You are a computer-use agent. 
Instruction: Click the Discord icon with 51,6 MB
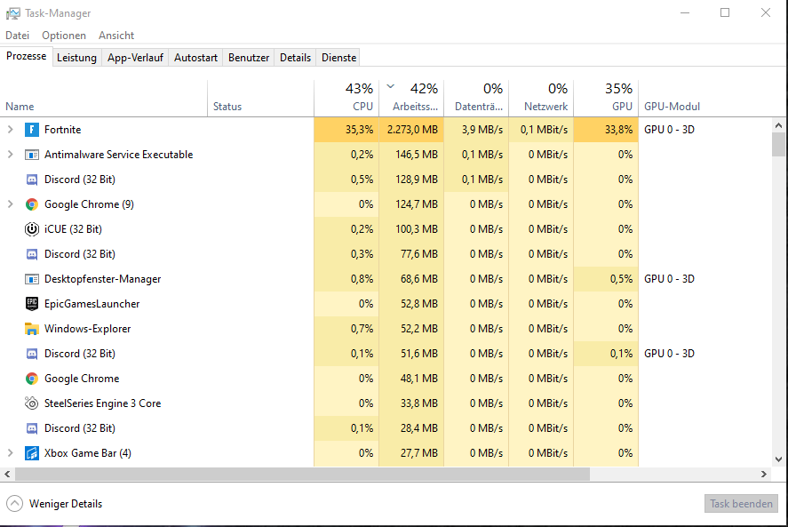click(x=32, y=354)
